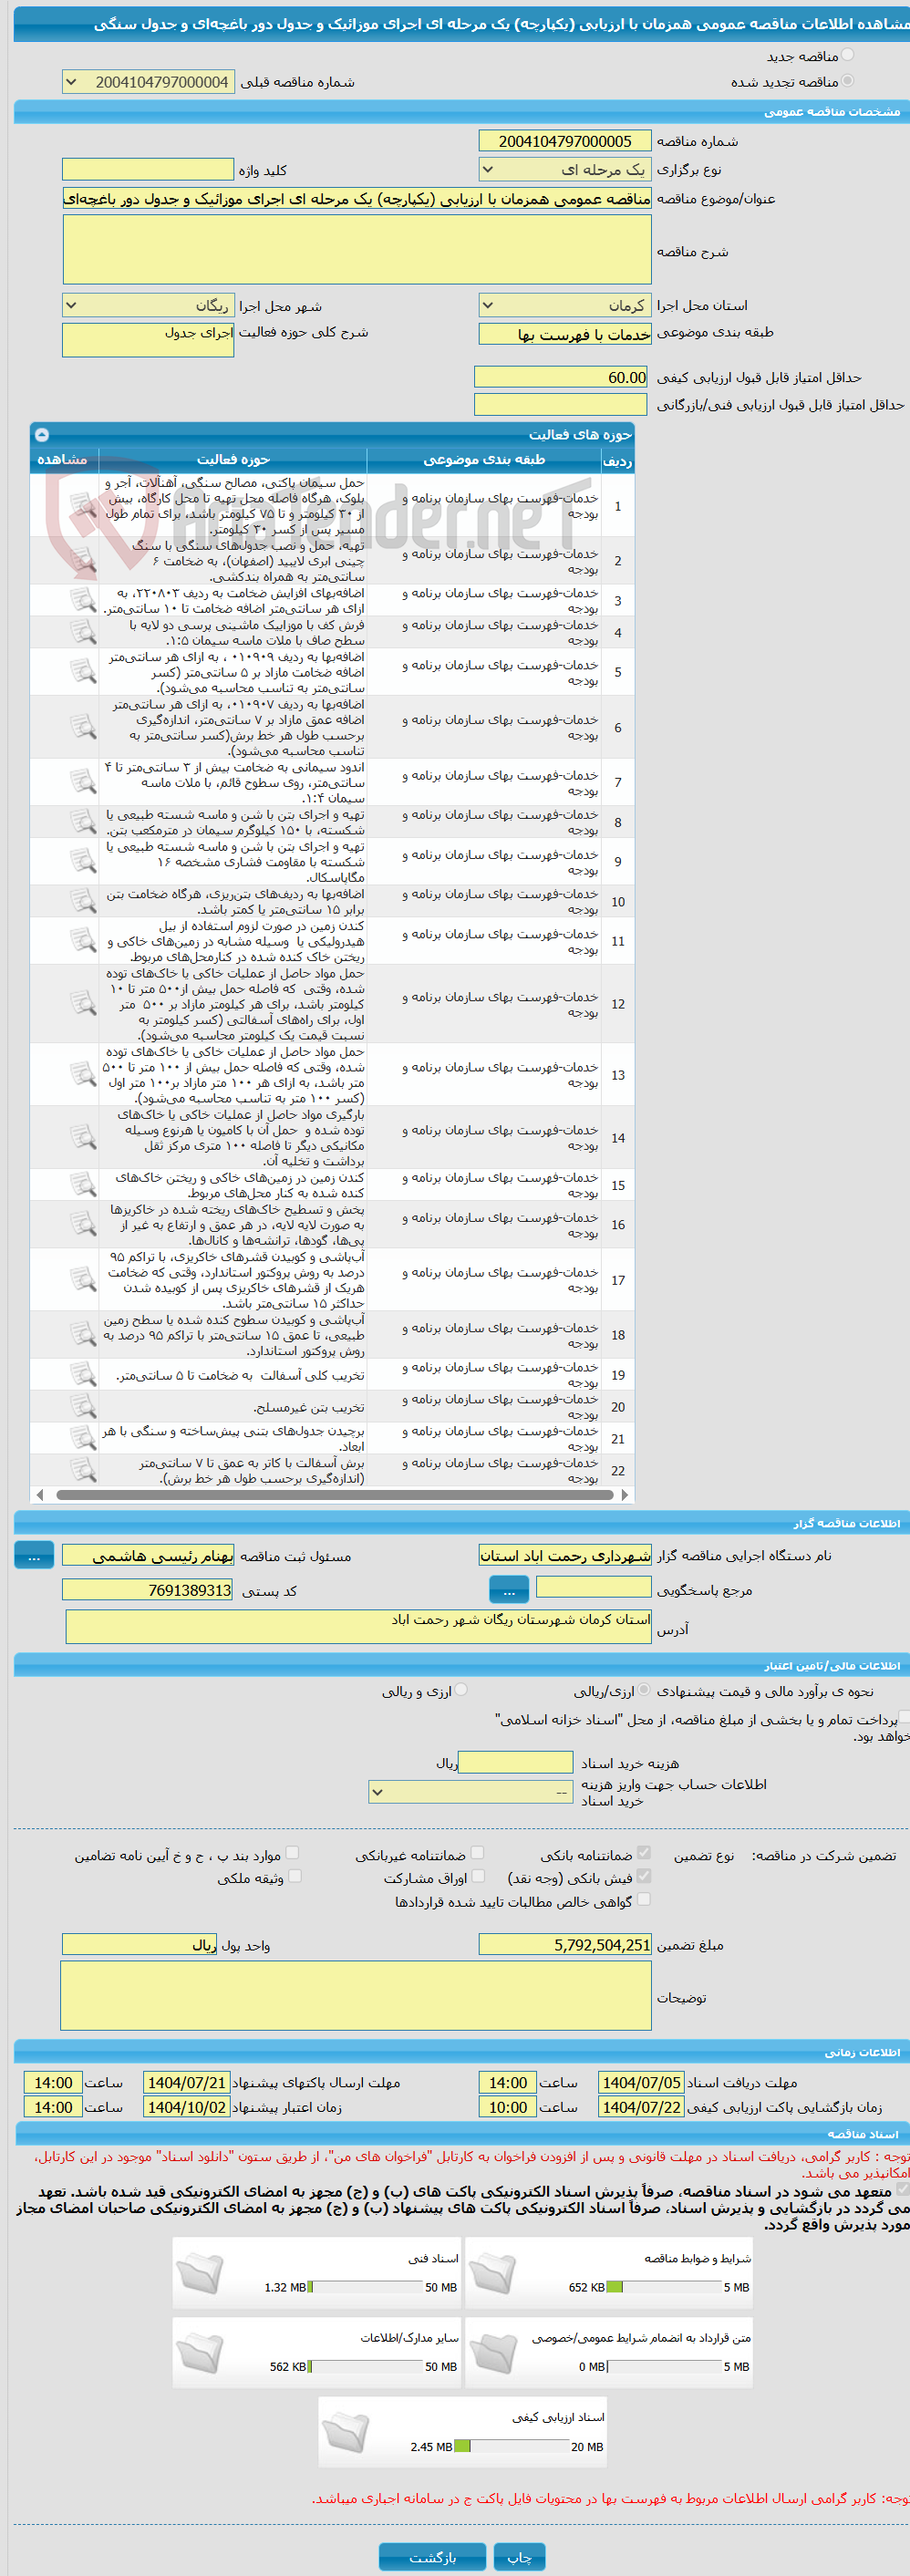Click the هزینه خرید اسناد field
Viewport: 910px width, 2576px height.
[515, 1763]
